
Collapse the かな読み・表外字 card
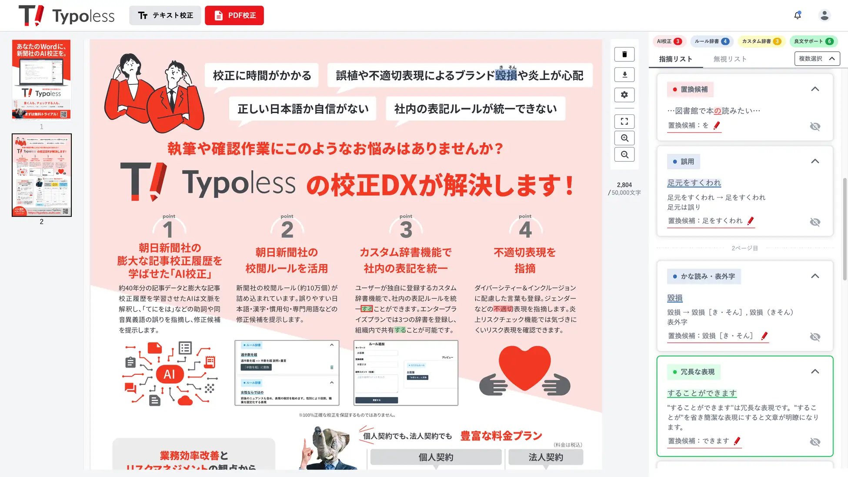[x=815, y=276]
